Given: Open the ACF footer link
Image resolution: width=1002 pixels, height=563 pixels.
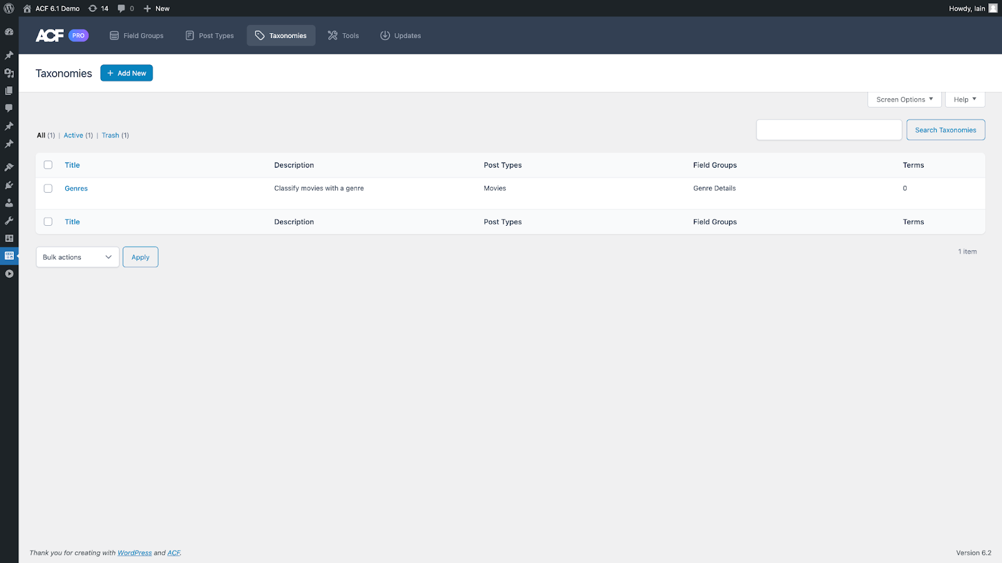Looking at the screenshot, I should [x=173, y=553].
